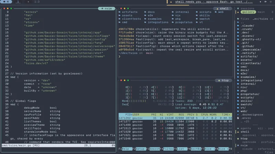The width and height of the screenshot is (275, 154).
Task: Sort htop by the CPU% column header
Action: 204,115
